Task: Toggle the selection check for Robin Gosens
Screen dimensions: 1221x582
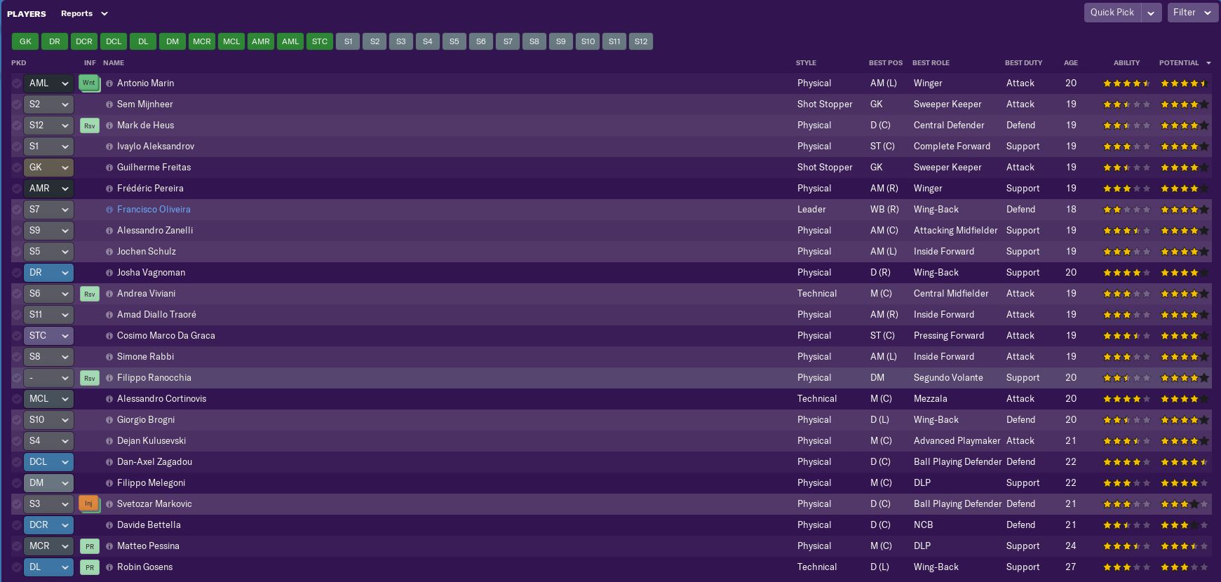Action: click(x=17, y=567)
